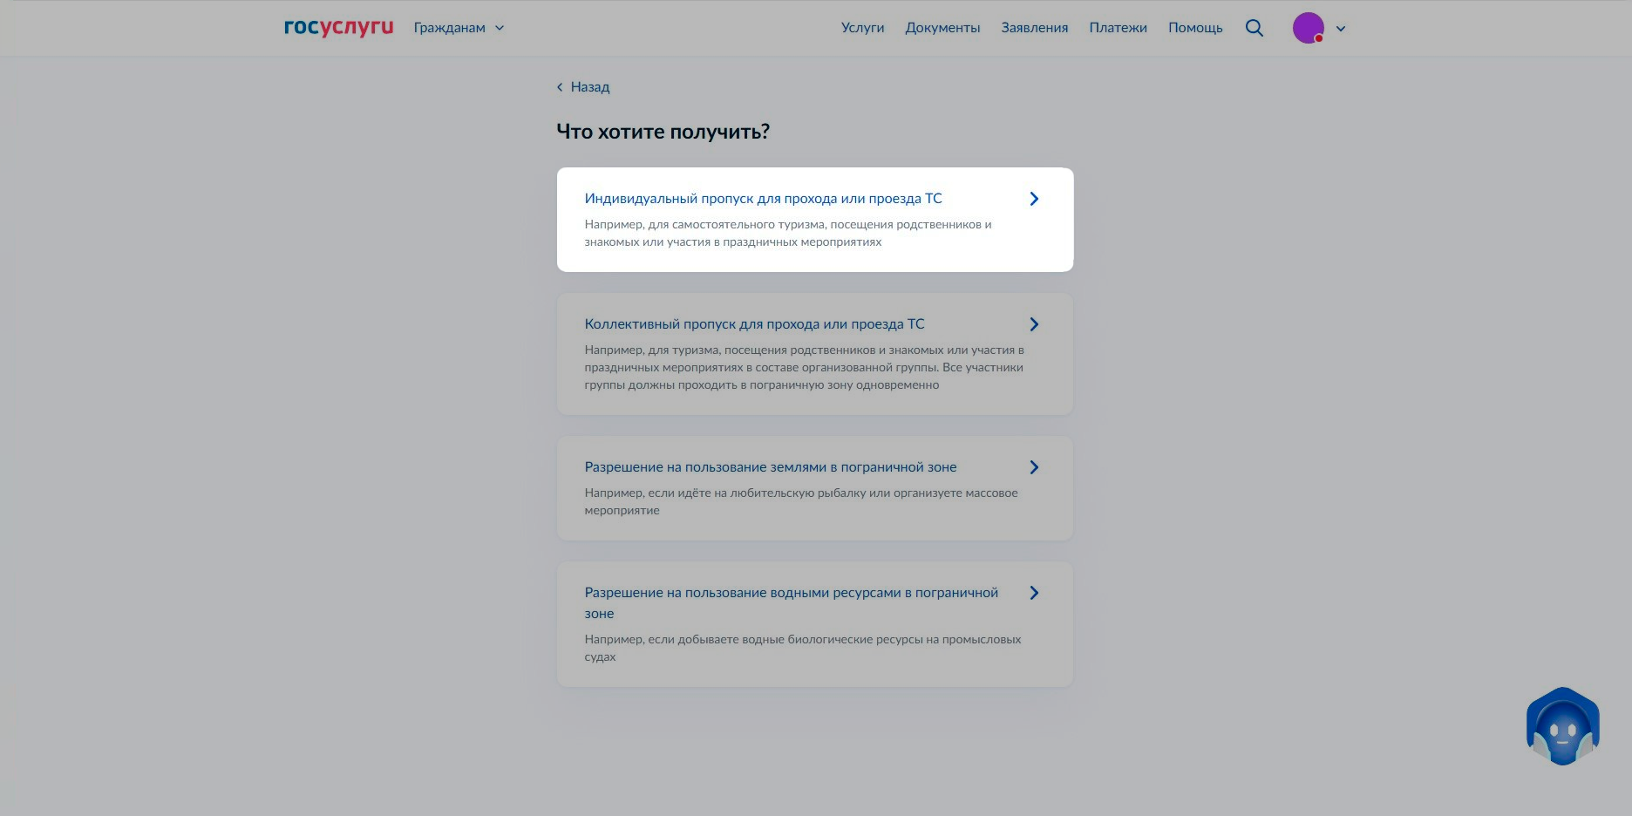Image resolution: width=1632 pixels, height=816 pixels.
Task: Choose Разрешение на пользование землями в пограничной зоне
Action: click(770, 467)
